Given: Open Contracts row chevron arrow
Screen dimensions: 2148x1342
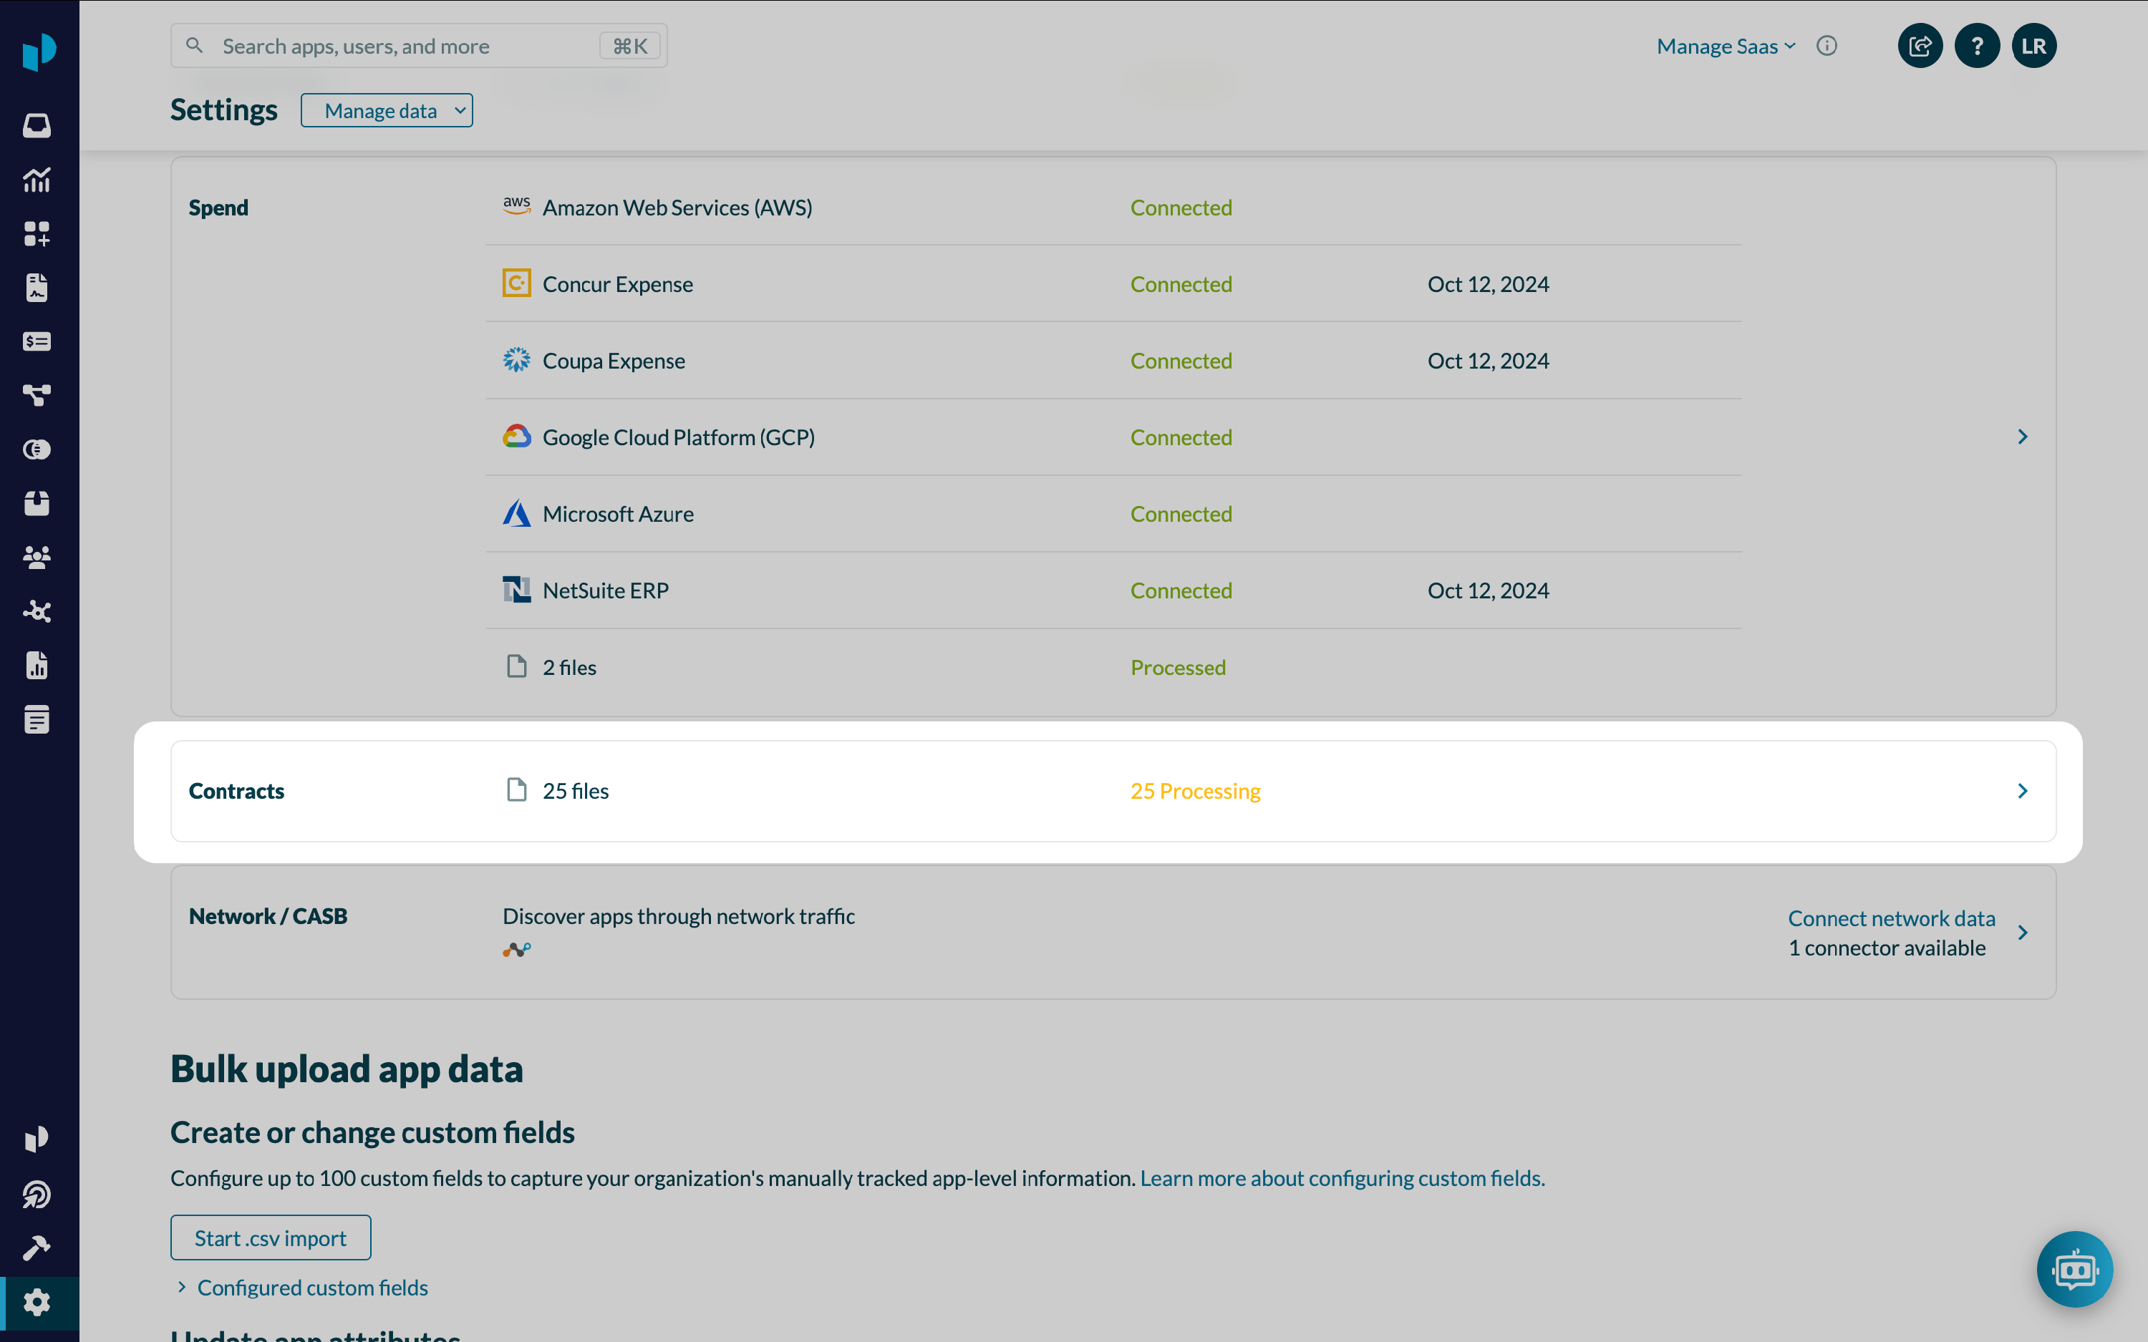Looking at the screenshot, I should click(2022, 791).
